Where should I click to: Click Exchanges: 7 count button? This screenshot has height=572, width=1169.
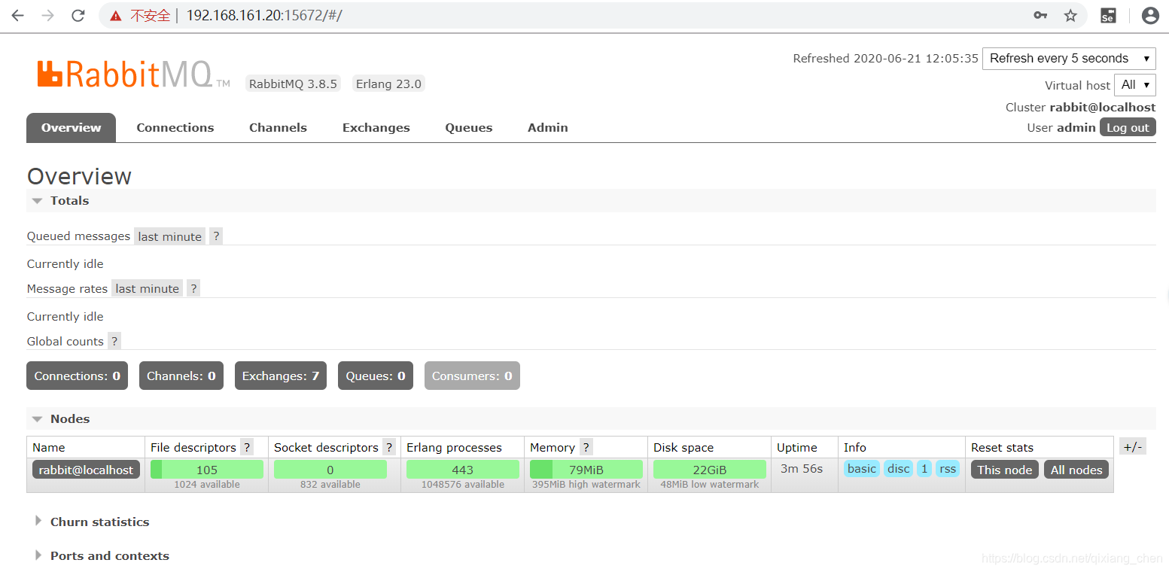coord(281,376)
